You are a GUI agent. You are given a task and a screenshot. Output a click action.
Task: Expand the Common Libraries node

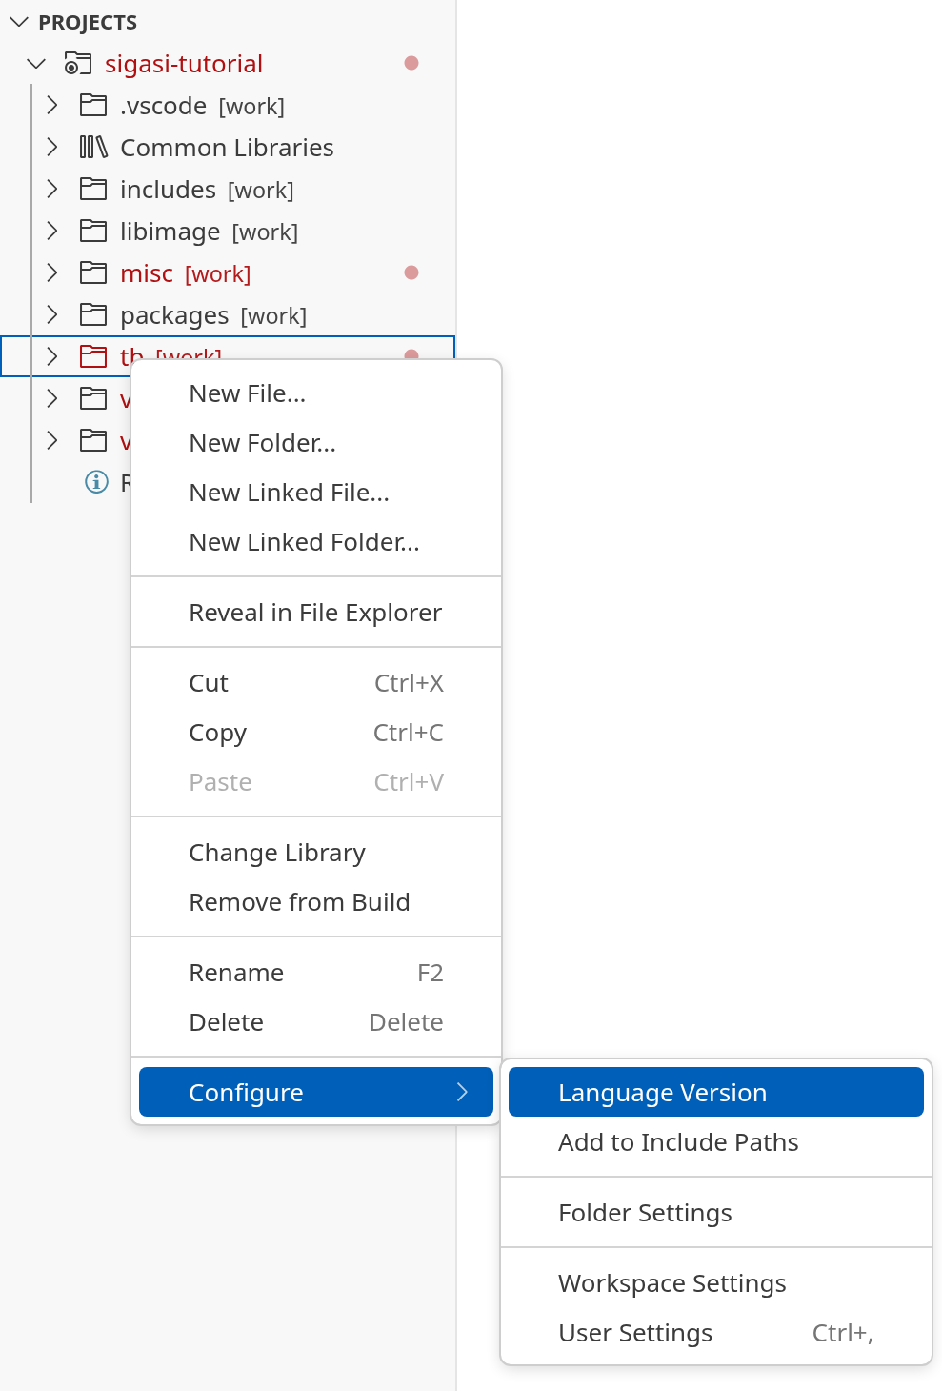pos(52,148)
